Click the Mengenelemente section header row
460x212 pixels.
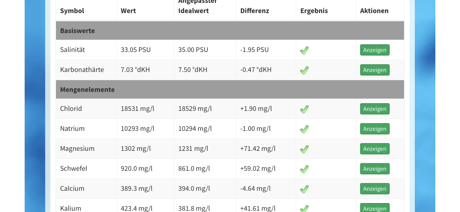pos(230,90)
